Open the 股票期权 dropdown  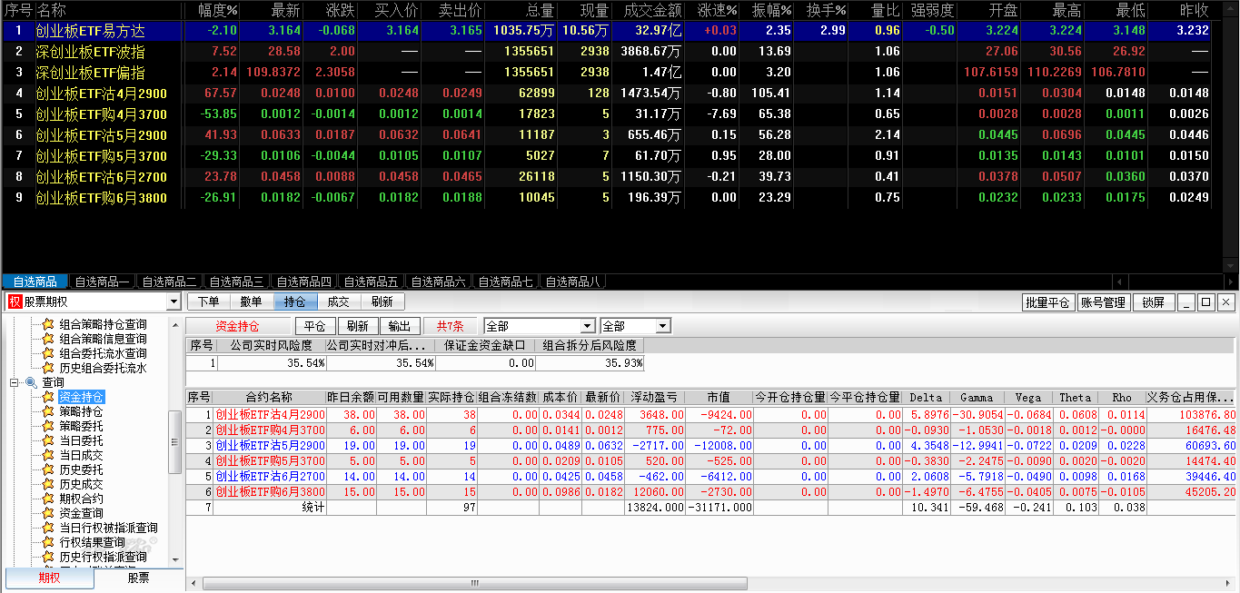pyautogui.click(x=174, y=302)
